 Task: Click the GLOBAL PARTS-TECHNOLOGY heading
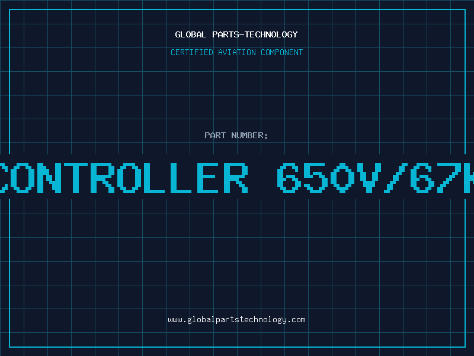(x=236, y=34)
